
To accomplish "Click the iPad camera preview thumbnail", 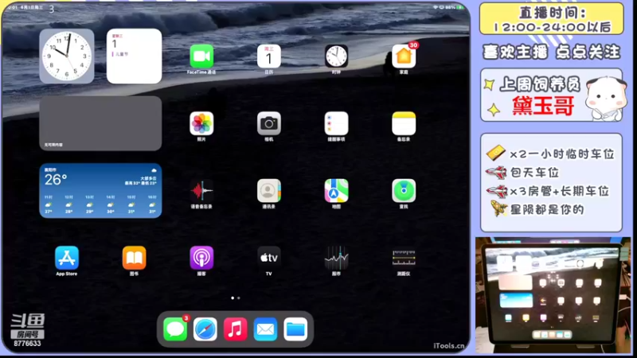I will 553,295.
